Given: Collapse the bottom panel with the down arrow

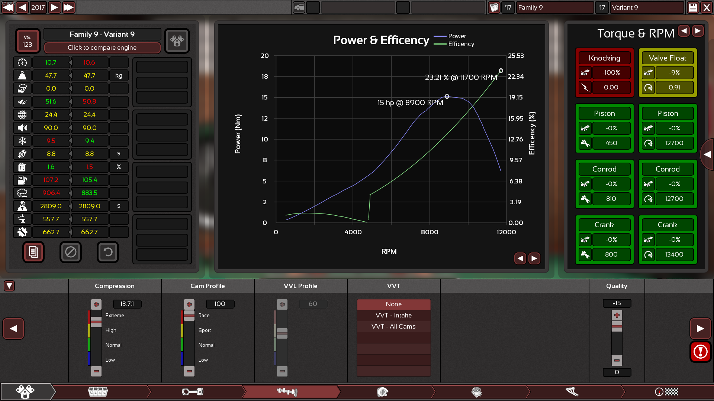Looking at the screenshot, I should [x=9, y=286].
